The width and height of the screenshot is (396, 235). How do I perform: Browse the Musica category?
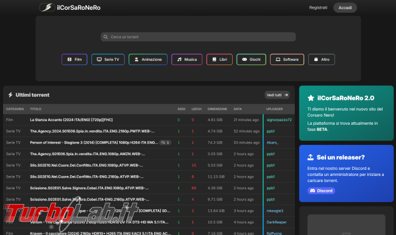click(x=187, y=59)
